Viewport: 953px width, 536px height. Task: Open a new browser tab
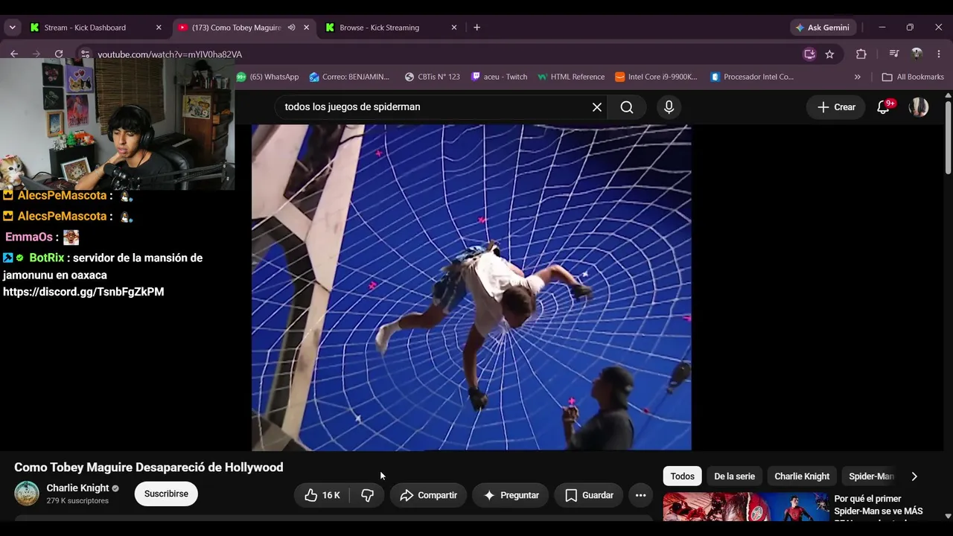pyautogui.click(x=476, y=28)
